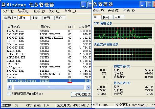Click the horizontal scrollbar left arrow
Viewport: 155px width, 109px height.
click(x=10, y=87)
